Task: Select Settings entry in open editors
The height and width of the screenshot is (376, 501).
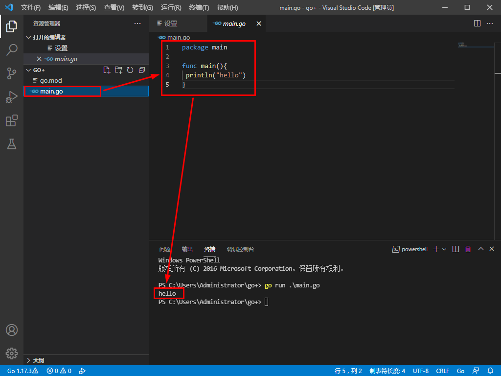Action: [x=86, y=48]
